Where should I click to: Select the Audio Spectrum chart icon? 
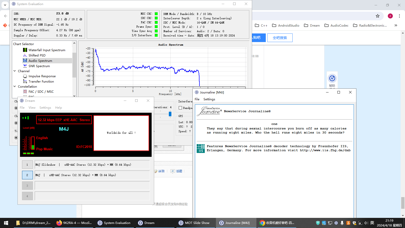[x=25, y=61]
